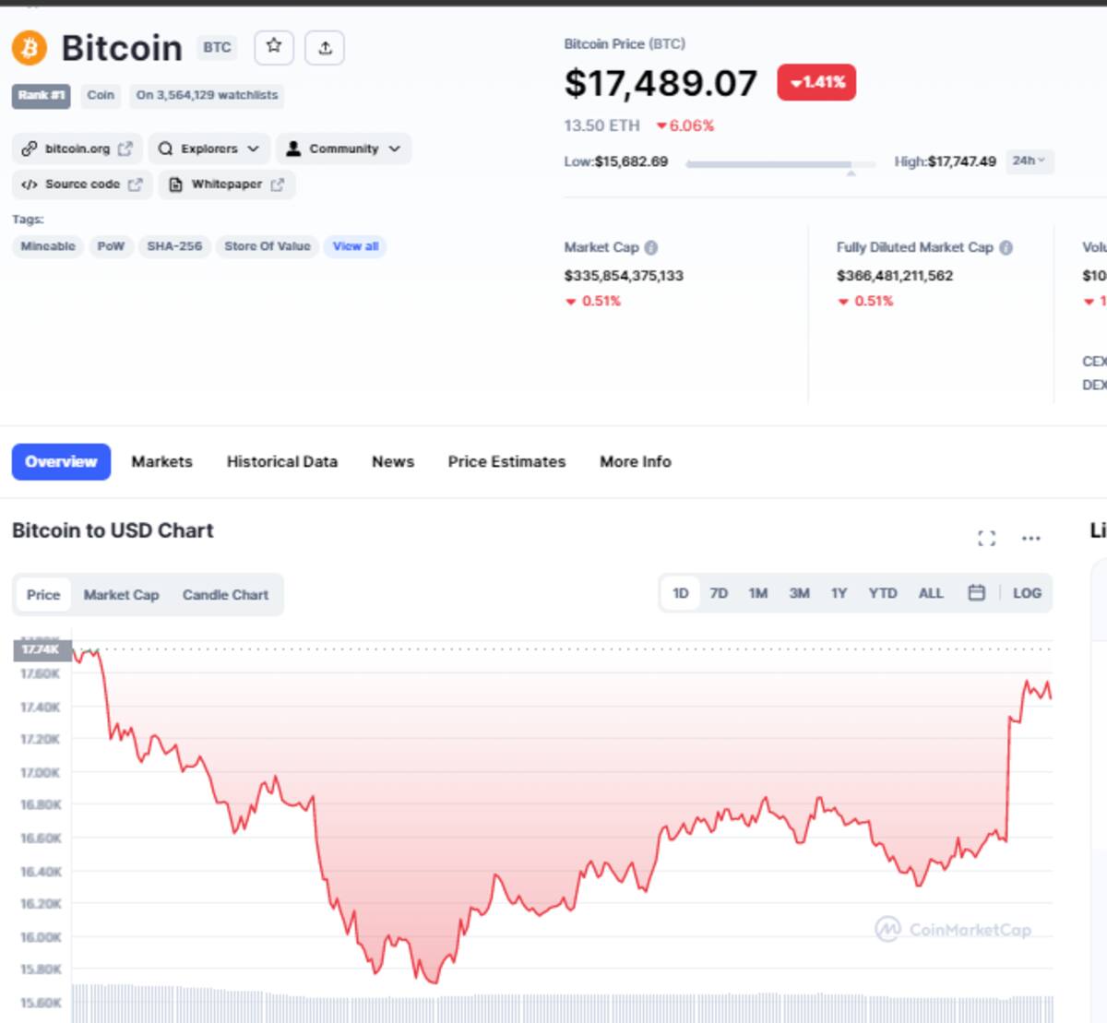Switch chart to Market Cap view
The image size is (1107, 1023).
(121, 595)
